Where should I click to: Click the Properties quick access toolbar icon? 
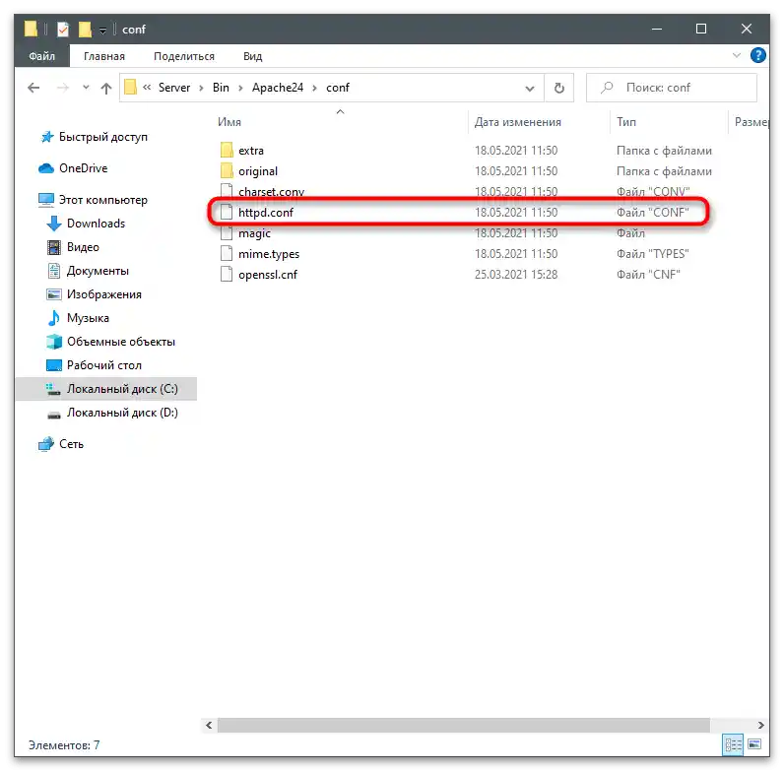62,30
